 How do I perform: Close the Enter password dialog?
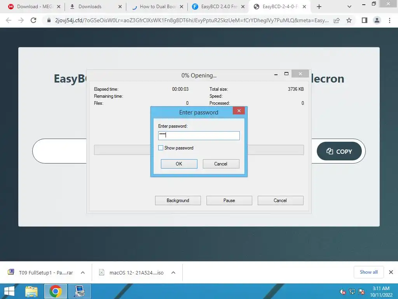click(x=239, y=111)
